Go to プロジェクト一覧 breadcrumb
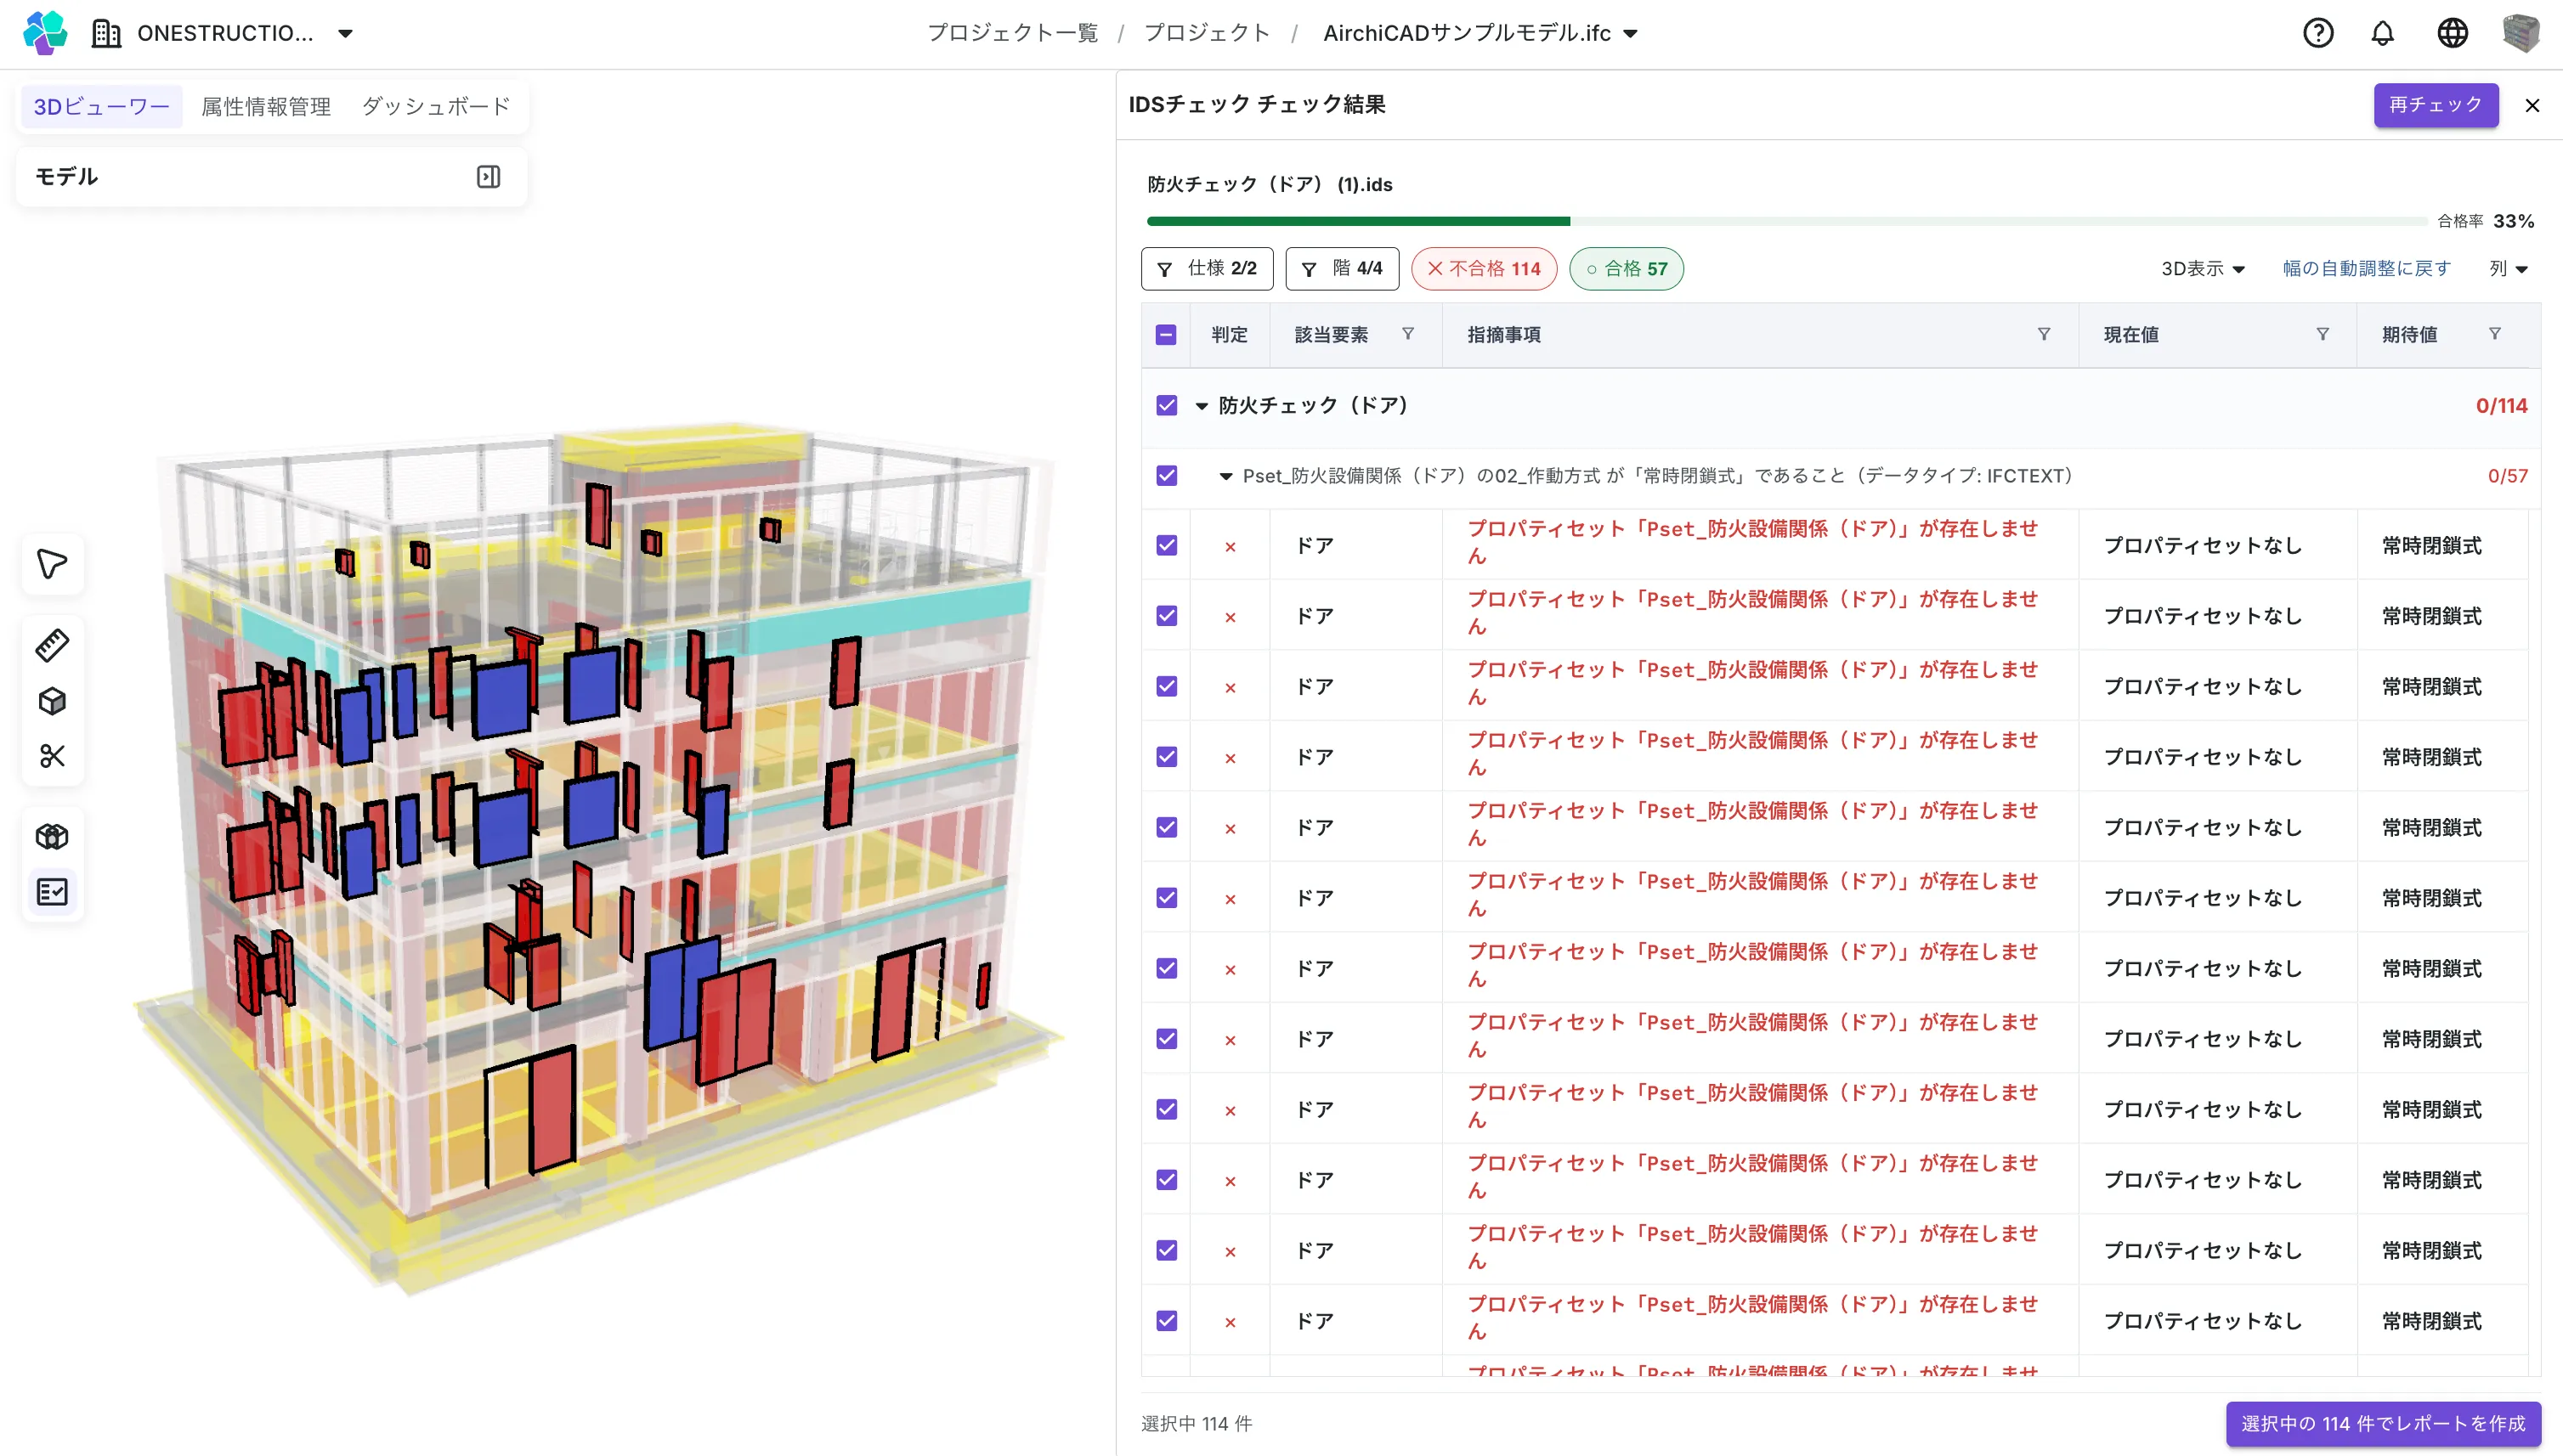2563x1456 pixels. (1012, 33)
